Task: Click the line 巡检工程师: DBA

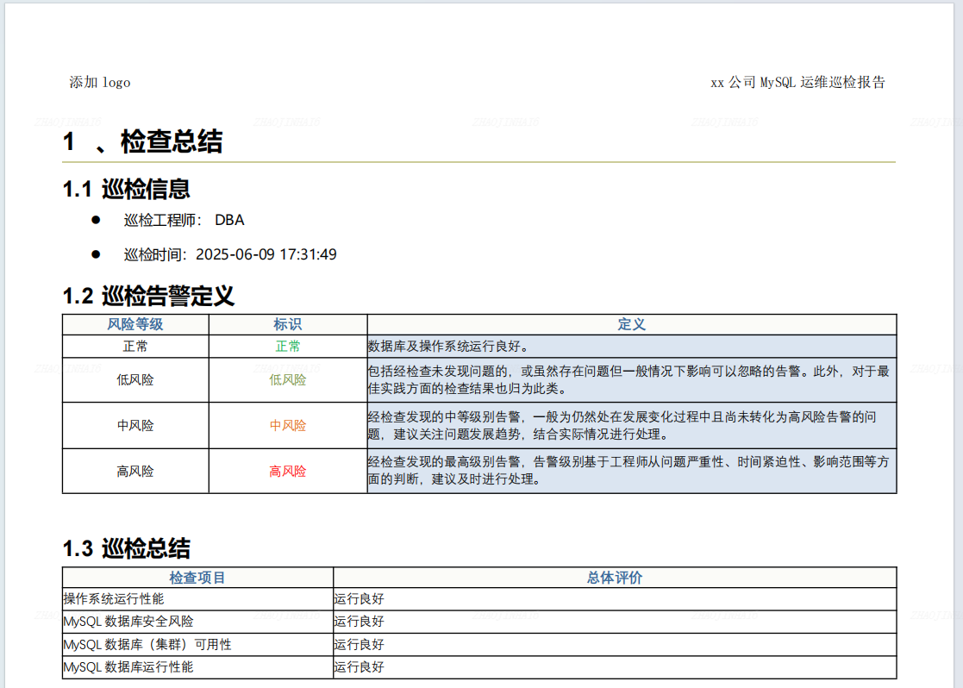Action: click(x=184, y=220)
